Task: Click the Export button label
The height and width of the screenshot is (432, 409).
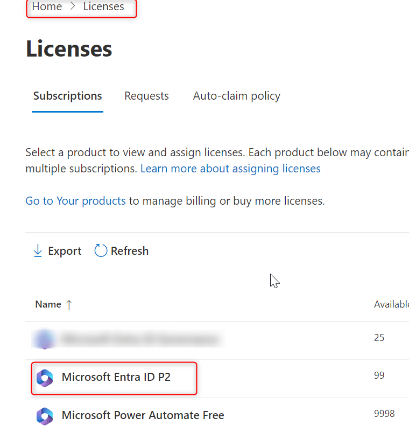Action: (x=65, y=250)
